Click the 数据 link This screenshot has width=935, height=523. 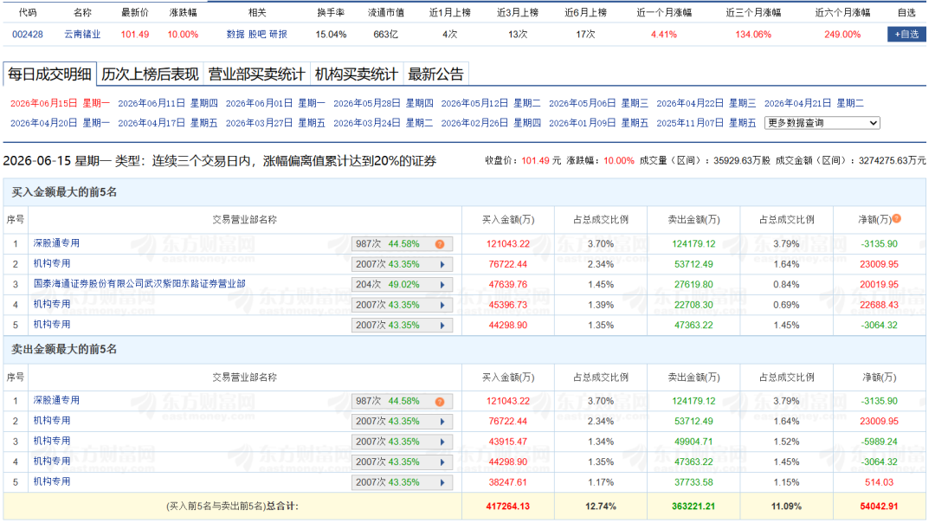[235, 35]
